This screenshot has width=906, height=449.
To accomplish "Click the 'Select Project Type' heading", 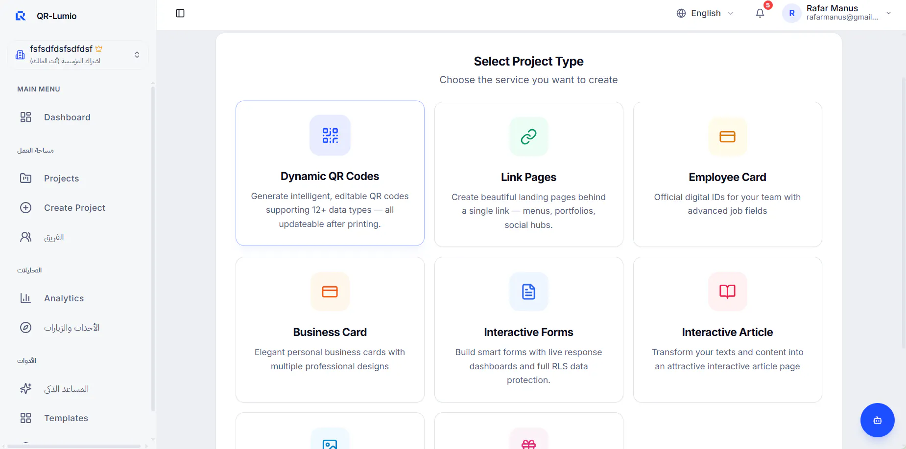I will click(529, 61).
